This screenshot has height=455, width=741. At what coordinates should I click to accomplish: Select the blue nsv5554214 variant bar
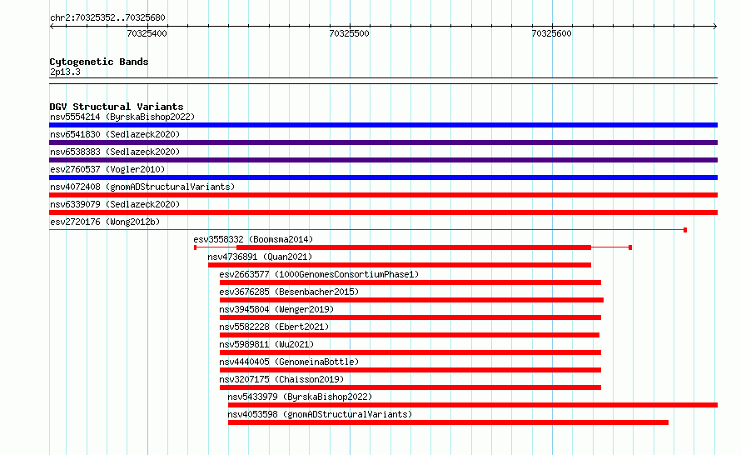click(383, 125)
